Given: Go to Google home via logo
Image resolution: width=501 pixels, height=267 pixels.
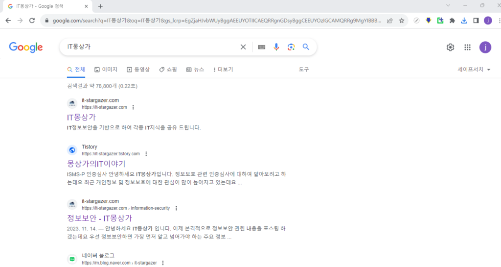Looking at the screenshot, I should pos(26,48).
